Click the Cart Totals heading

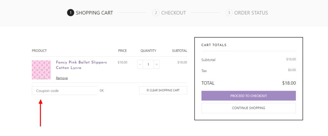click(214, 45)
